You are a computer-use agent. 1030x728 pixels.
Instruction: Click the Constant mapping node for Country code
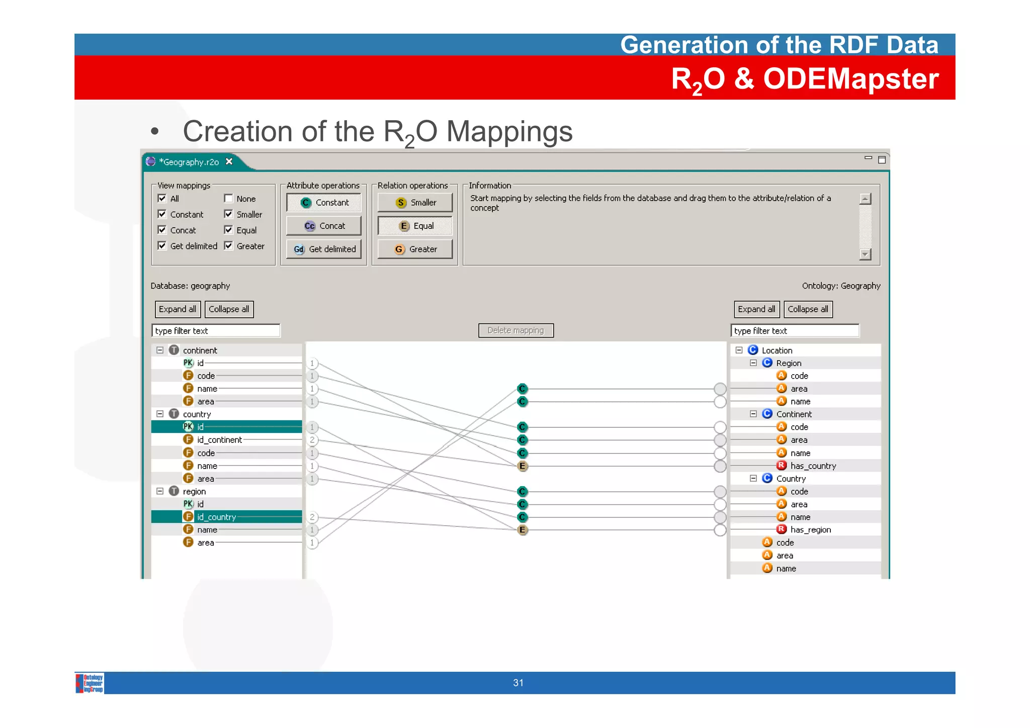point(523,491)
